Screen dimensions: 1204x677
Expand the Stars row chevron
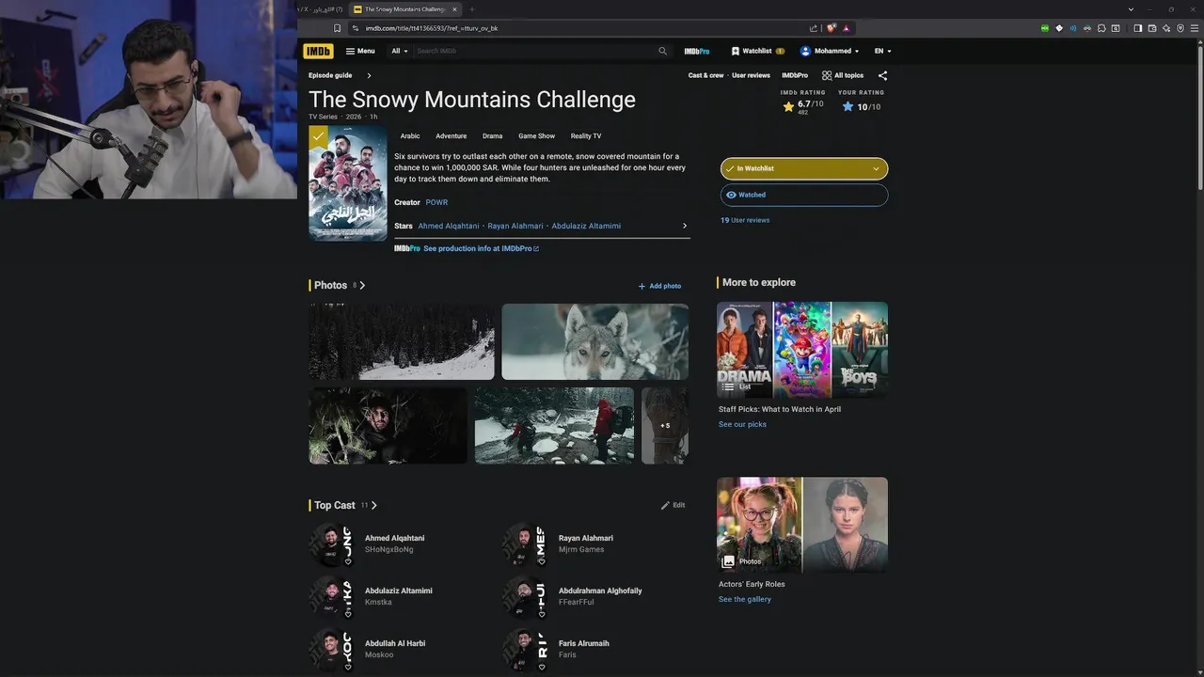684,226
